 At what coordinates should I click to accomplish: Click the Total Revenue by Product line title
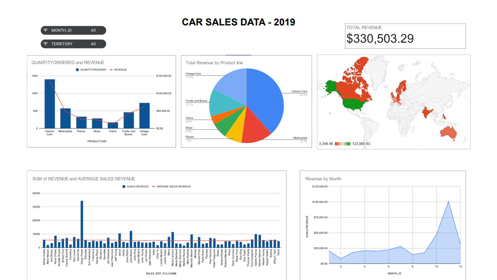pyautogui.click(x=214, y=63)
